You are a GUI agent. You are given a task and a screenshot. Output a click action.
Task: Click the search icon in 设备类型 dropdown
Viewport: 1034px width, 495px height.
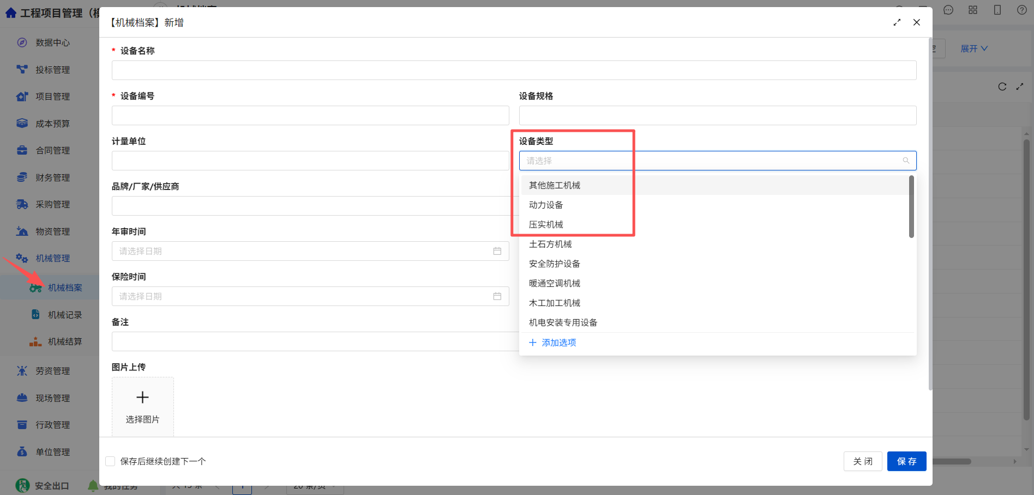pyautogui.click(x=906, y=161)
